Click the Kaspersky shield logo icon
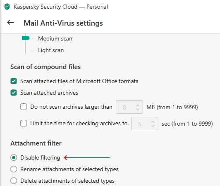220x186 pixels. pyautogui.click(x=7, y=7)
